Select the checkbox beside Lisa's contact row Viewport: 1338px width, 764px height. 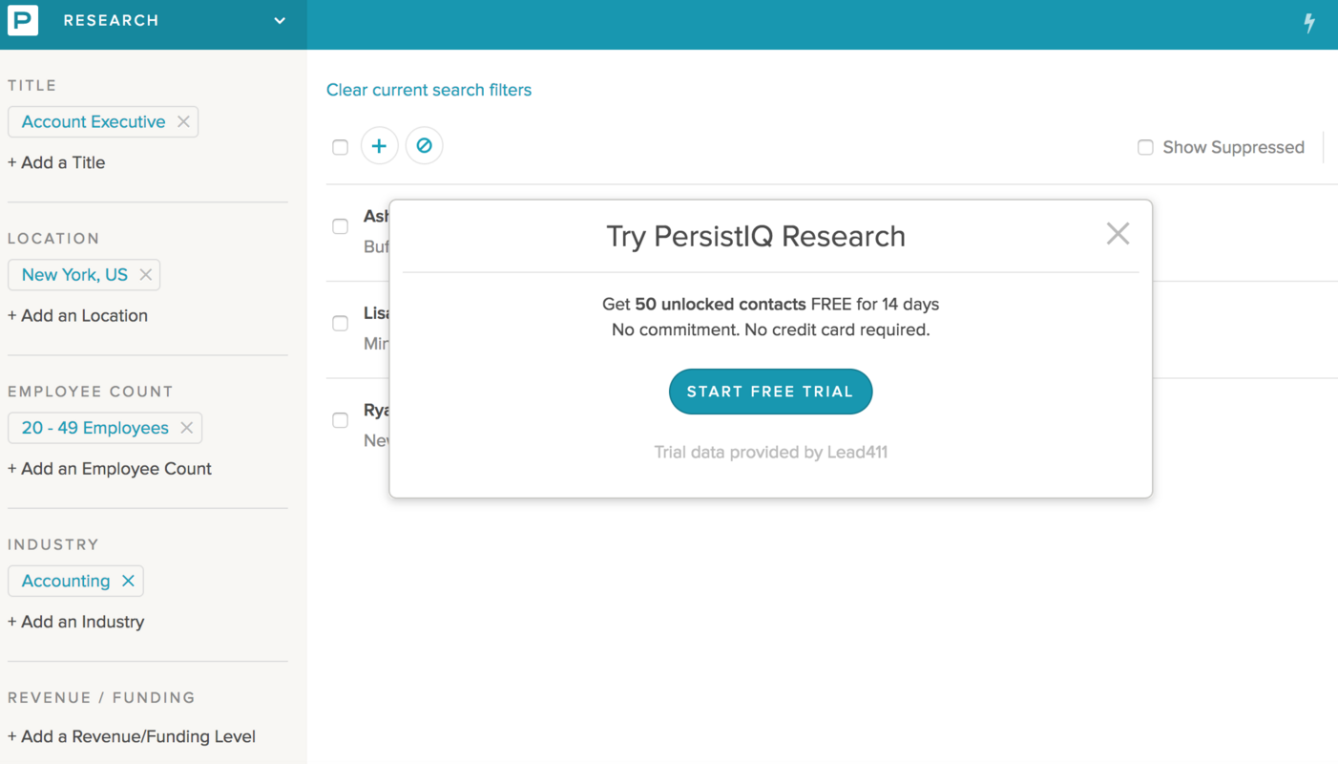[340, 323]
